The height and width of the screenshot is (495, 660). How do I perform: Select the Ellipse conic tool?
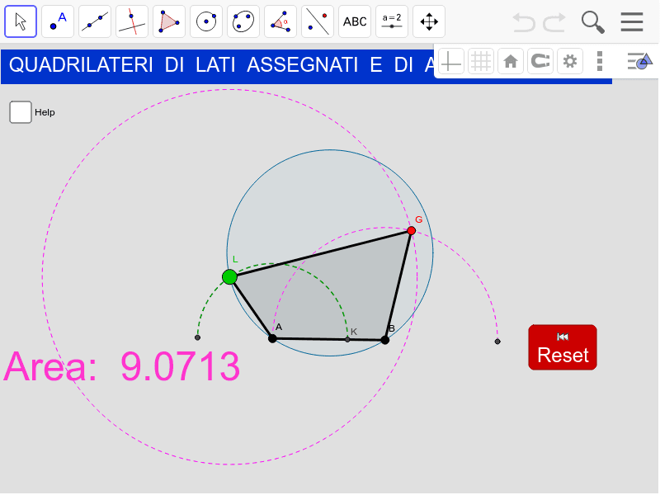point(243,21)
